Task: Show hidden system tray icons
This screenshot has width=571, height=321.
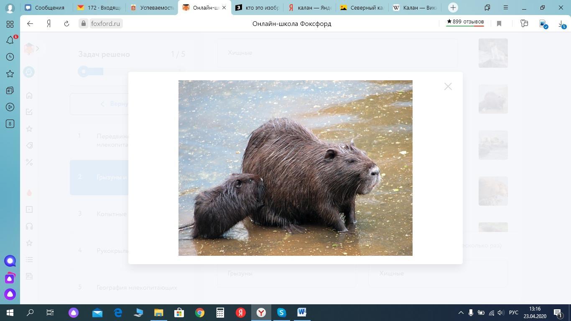Action: (461, 313)
